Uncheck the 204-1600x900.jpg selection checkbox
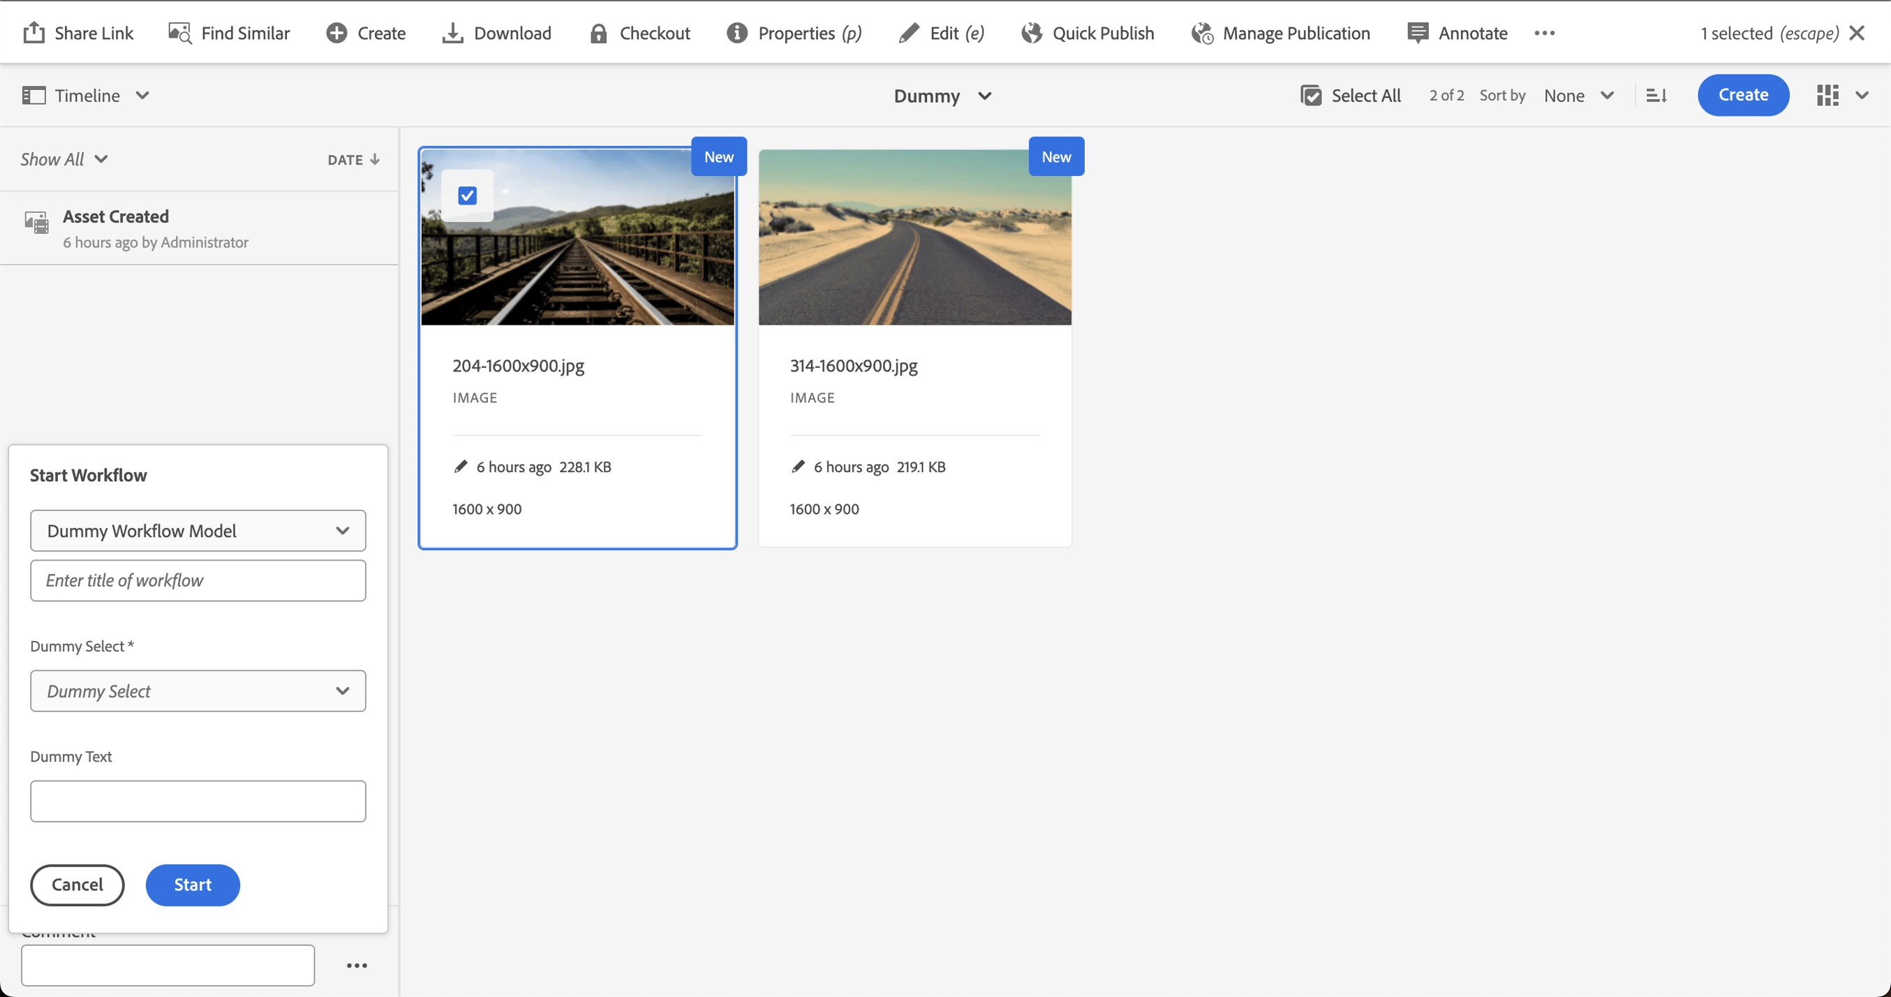 coord(467,195)
